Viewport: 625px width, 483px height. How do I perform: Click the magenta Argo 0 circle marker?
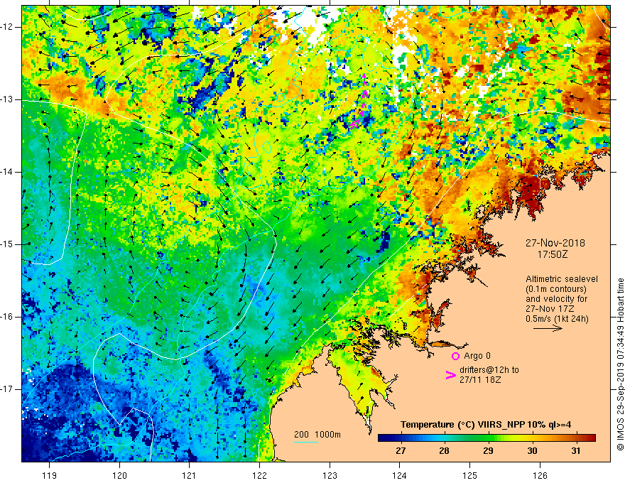[455, 356]
